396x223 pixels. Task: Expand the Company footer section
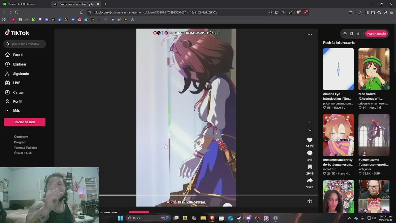click(x=21, y=137)
